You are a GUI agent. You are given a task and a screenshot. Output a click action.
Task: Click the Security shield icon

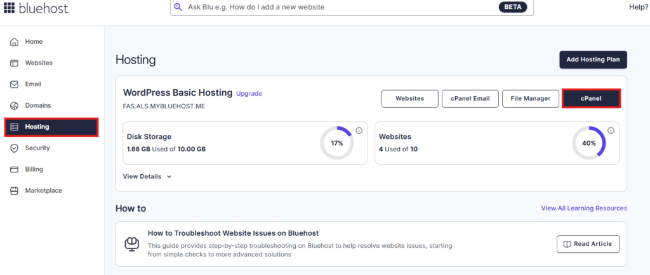tap(14, 148)
